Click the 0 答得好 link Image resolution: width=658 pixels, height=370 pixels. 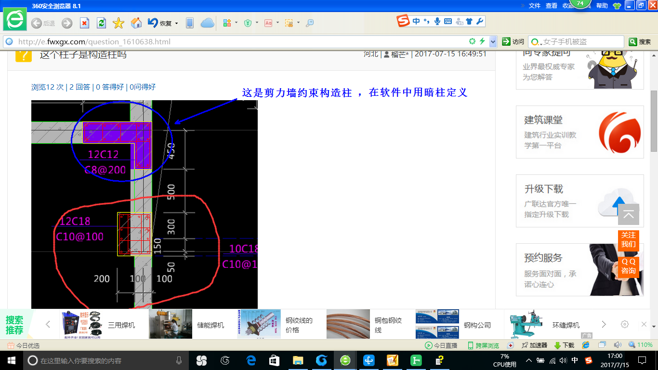coord(110,87)
